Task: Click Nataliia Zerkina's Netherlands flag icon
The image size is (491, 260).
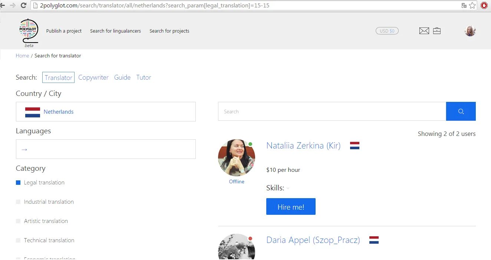Action: click(355, 146)
